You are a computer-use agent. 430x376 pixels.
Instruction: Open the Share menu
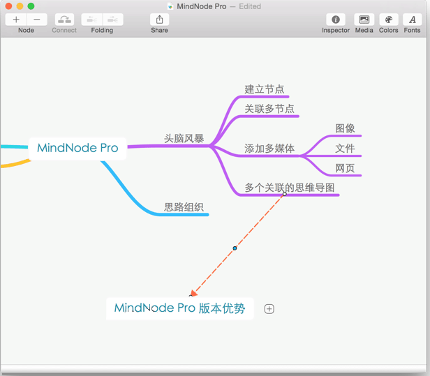pos(159,20)
